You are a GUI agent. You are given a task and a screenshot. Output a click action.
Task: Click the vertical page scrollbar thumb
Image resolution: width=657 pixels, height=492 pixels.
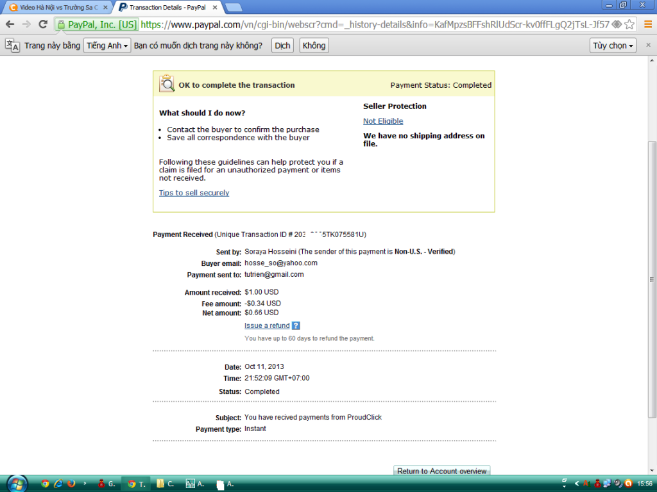652,279
